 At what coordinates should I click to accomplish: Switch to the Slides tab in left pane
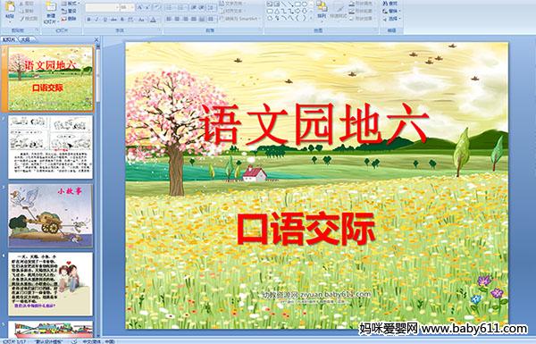9,39
